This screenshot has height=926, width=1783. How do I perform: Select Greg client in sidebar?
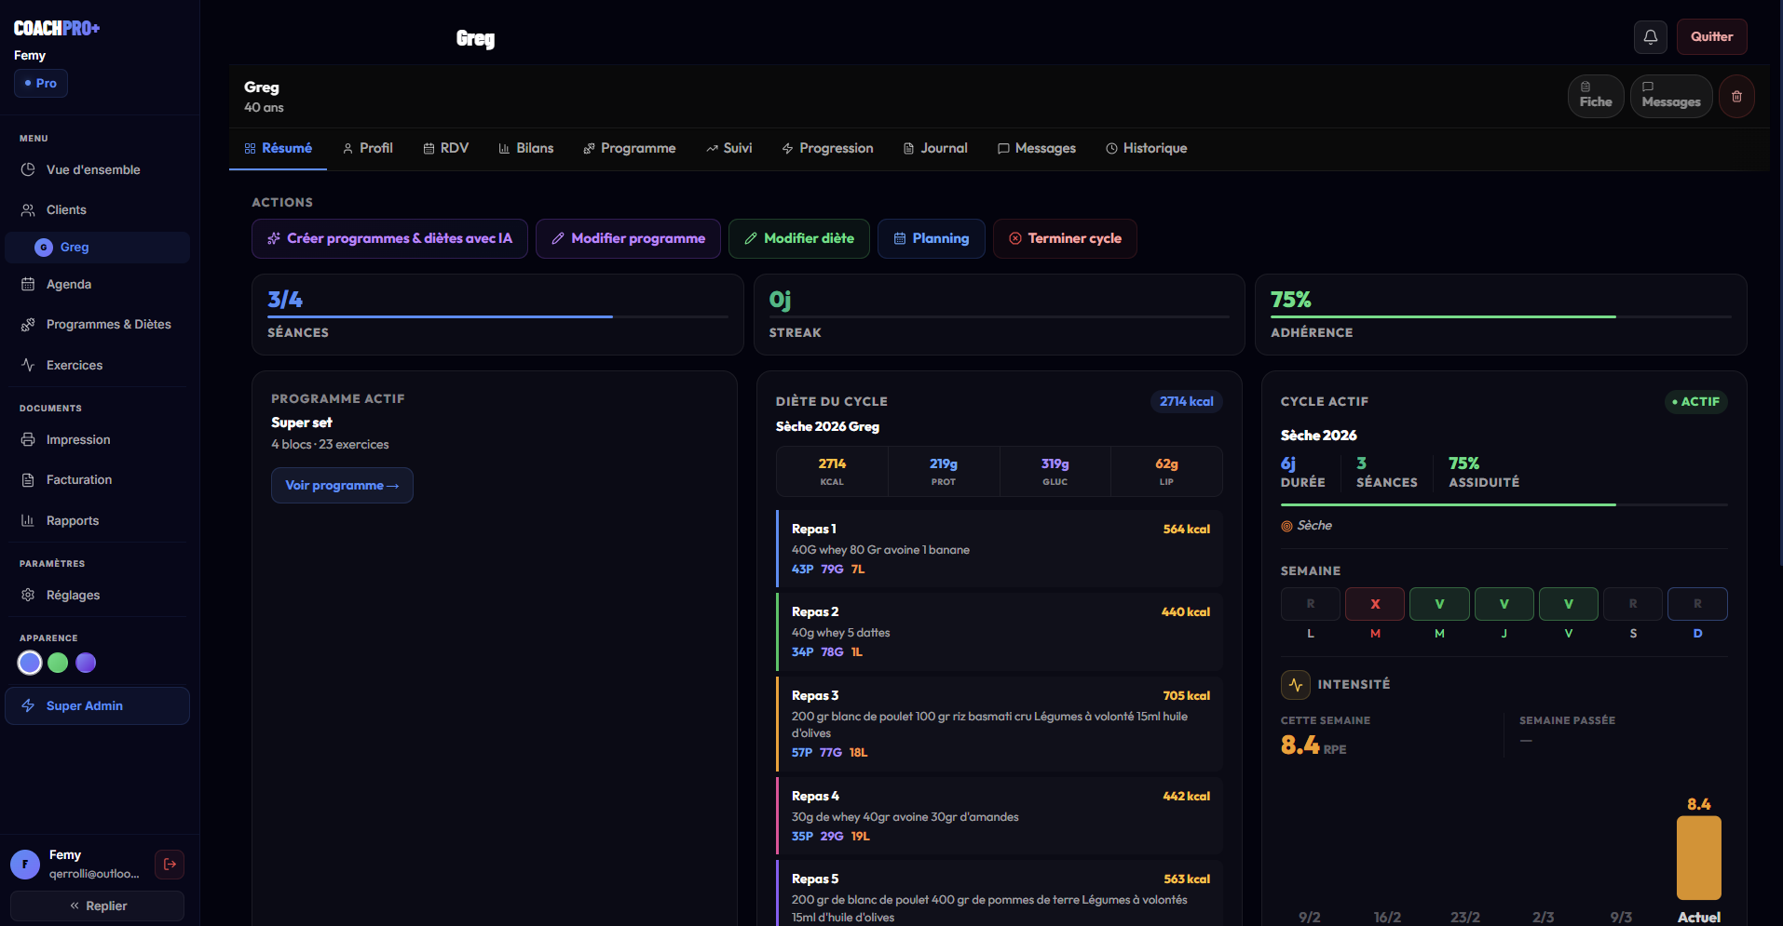tap(97, 248)
